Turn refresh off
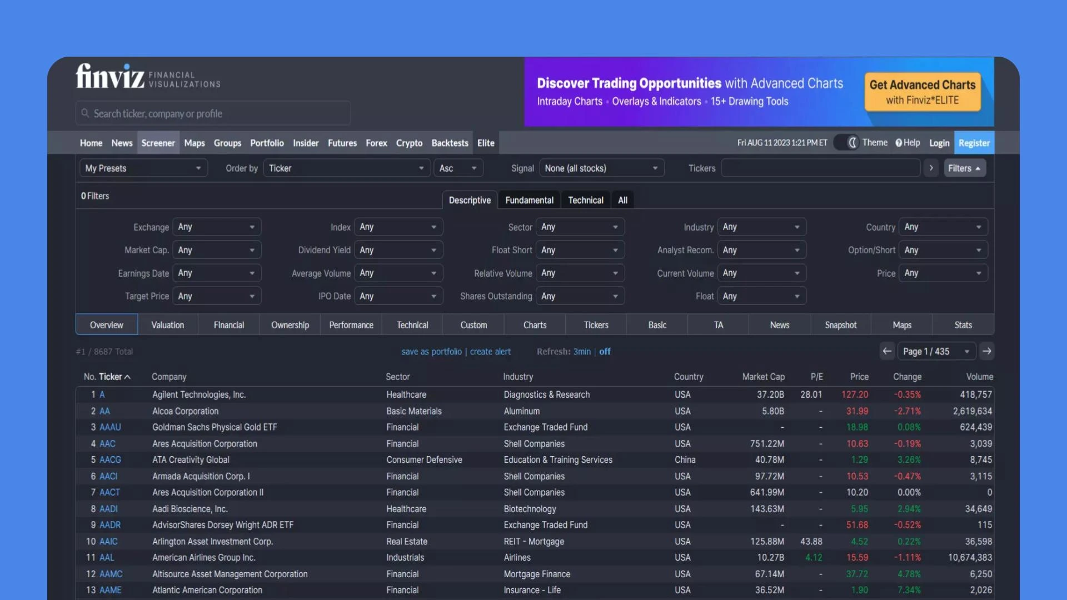 605,352
